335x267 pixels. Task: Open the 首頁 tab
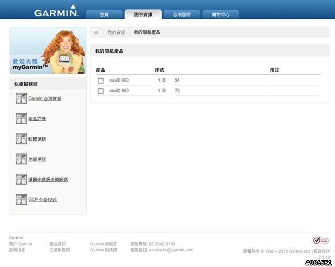pyautogui.click(x=104, y=15)
